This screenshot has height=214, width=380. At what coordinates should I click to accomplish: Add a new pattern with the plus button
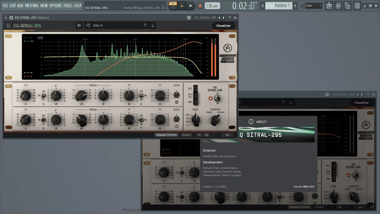pyautogui.click(x=295, y=6)
